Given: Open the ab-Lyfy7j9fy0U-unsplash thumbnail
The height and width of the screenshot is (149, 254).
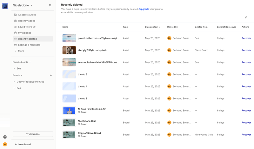Looking at the screenshot, I should pyautogui.click(x=69, y=50).
